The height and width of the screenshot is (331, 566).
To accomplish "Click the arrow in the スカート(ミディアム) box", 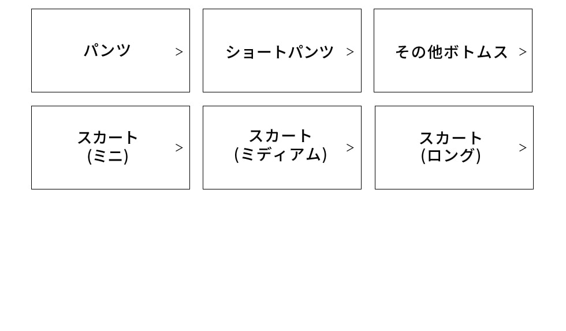I will click(350, 148).
